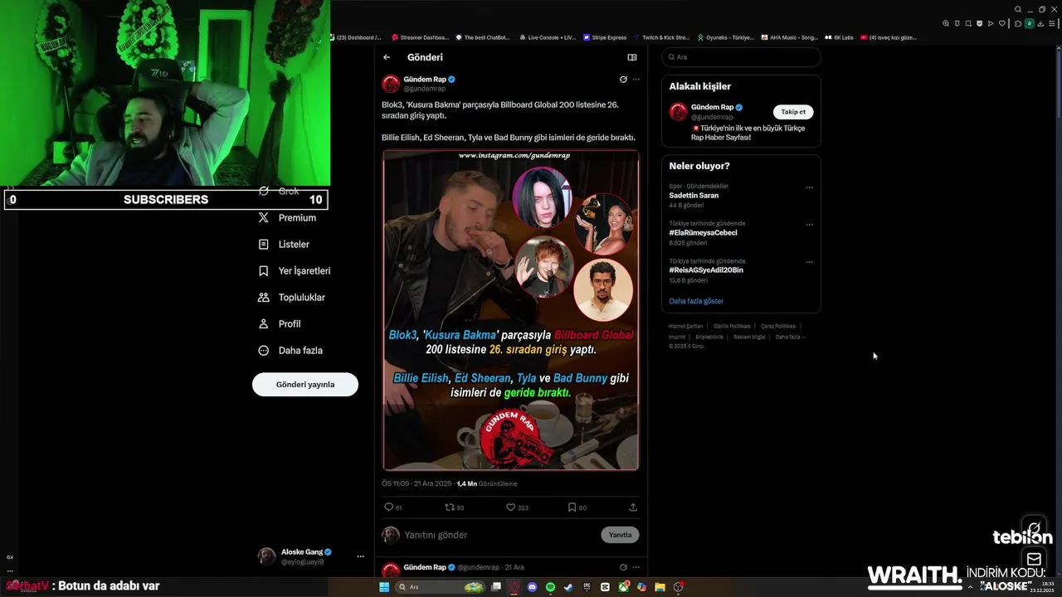The image size is (1062, 597).
Task: Open Live Console bookmark
Action: 548,37
